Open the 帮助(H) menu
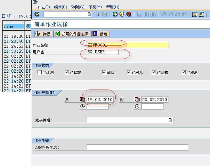Image resolution: width=210 pixels, height=166 pixels. tap(113, 7)
